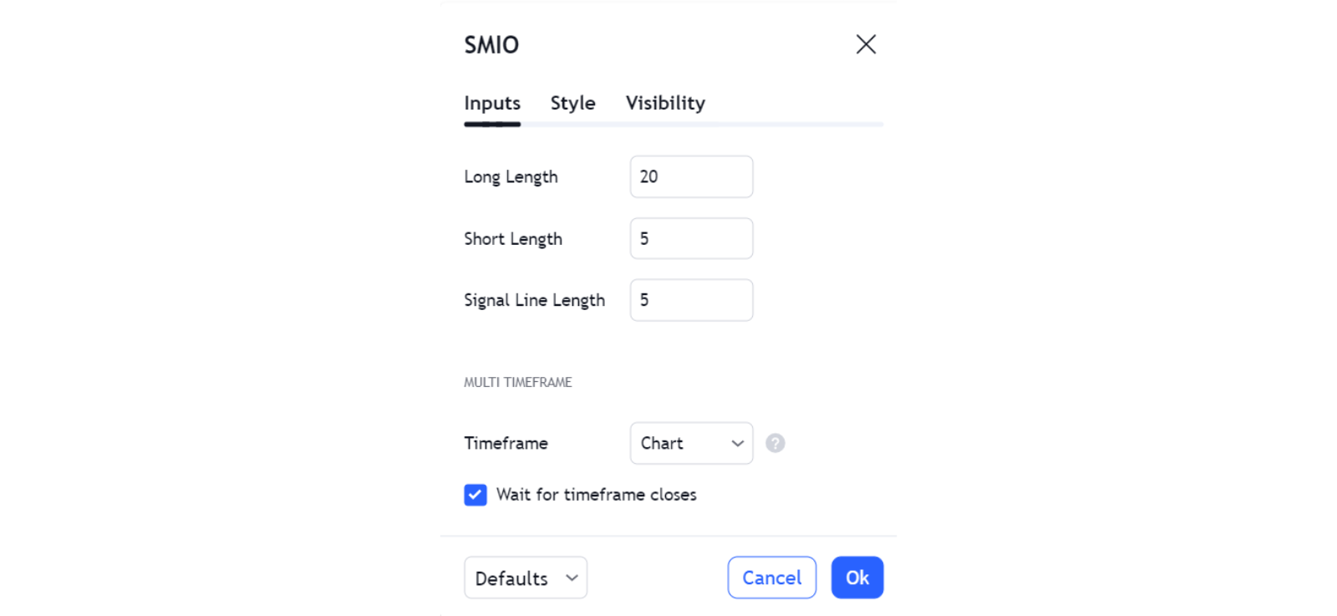Click the chevron on the Defaults dropdown
The height and width of the screenshot is (616, 1337).
tap(572, 578)
